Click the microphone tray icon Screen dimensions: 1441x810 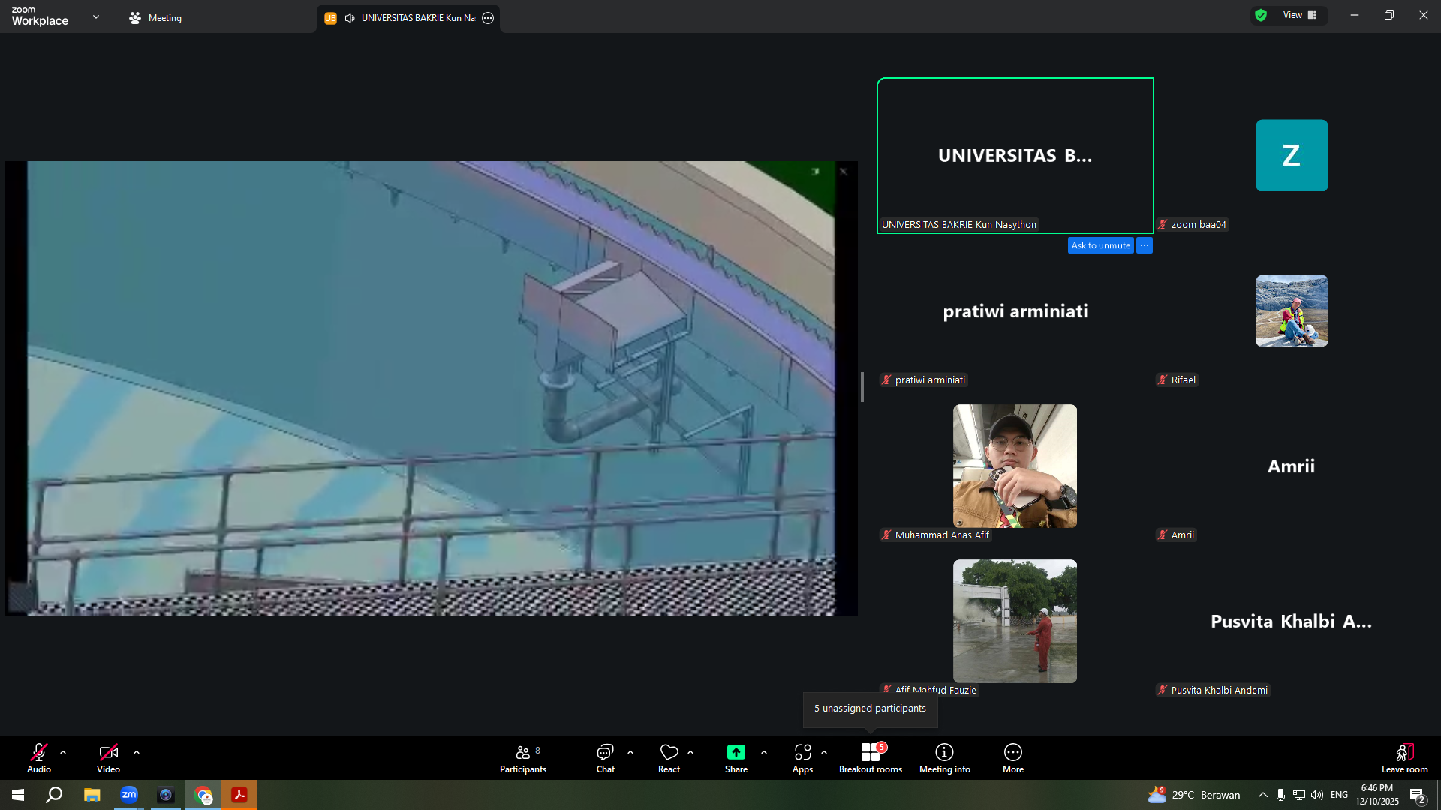click(1280, 795)
